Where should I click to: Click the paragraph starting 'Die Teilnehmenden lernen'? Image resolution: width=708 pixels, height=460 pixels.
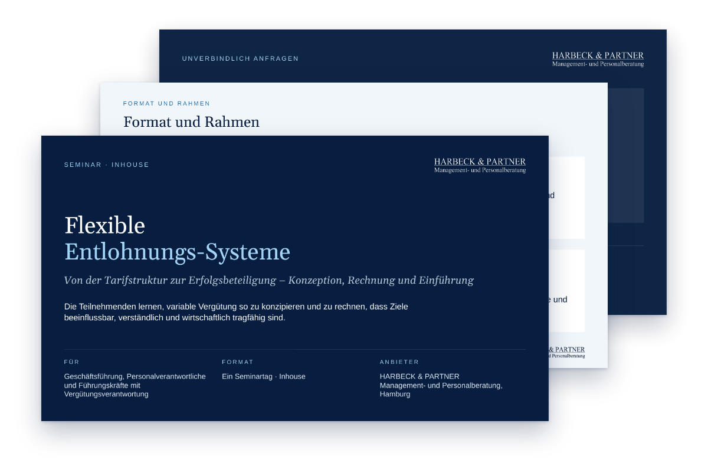coord(236,312)
